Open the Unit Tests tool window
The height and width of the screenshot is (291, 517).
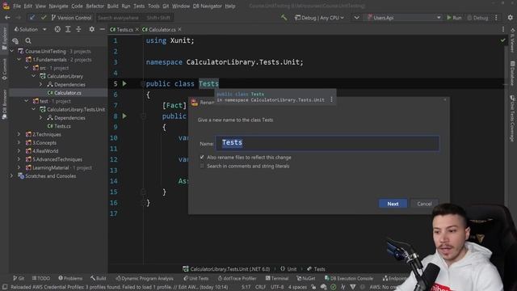[x=195, y=278]
